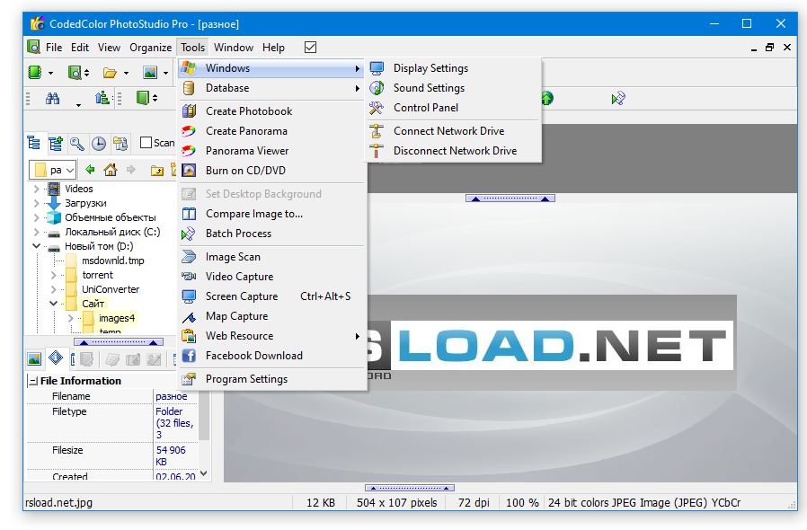Select the msdownld.tmp folder
This screenshot has width=807, height=530.
pos(112,261)
